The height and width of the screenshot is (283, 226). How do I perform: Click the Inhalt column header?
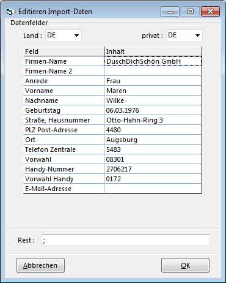[x=153, y=51]
